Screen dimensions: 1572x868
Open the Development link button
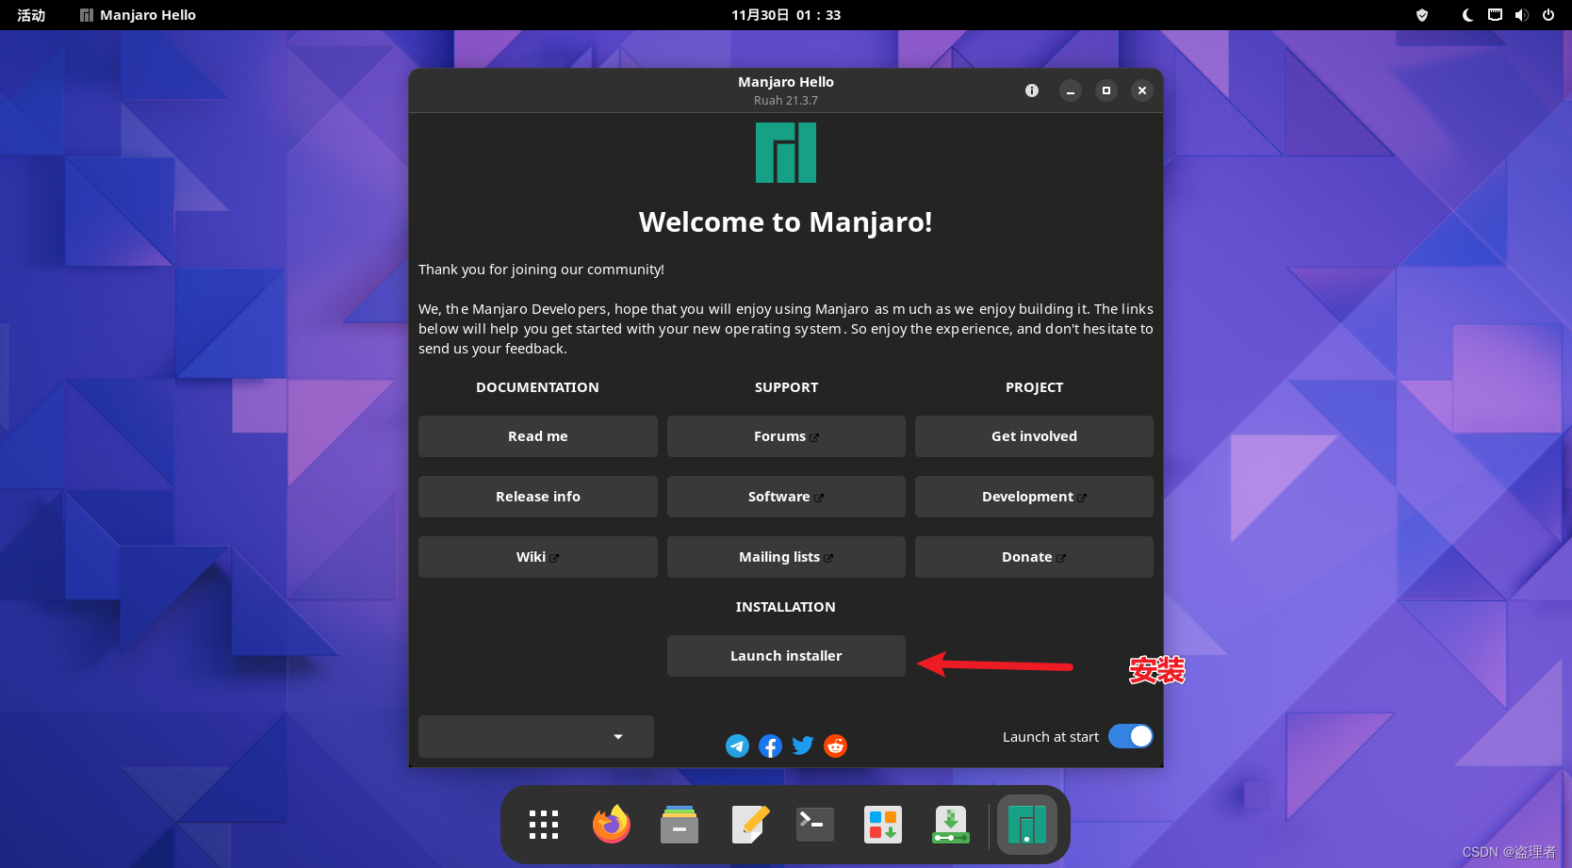click(x=1034, y=497)
